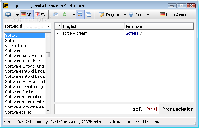Open the Info menu
The image size is (199, 128).
pyautogui.click(x=135, y=15)
